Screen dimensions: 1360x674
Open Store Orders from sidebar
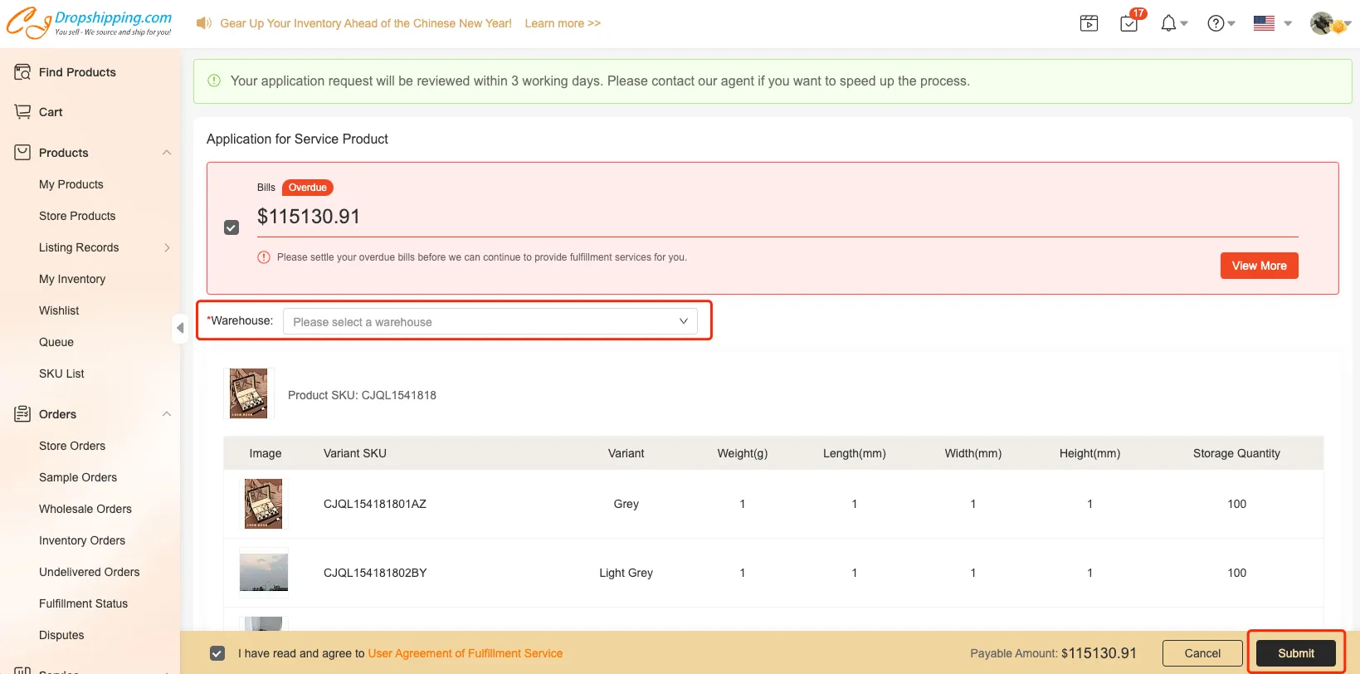[x=72, y=446]
